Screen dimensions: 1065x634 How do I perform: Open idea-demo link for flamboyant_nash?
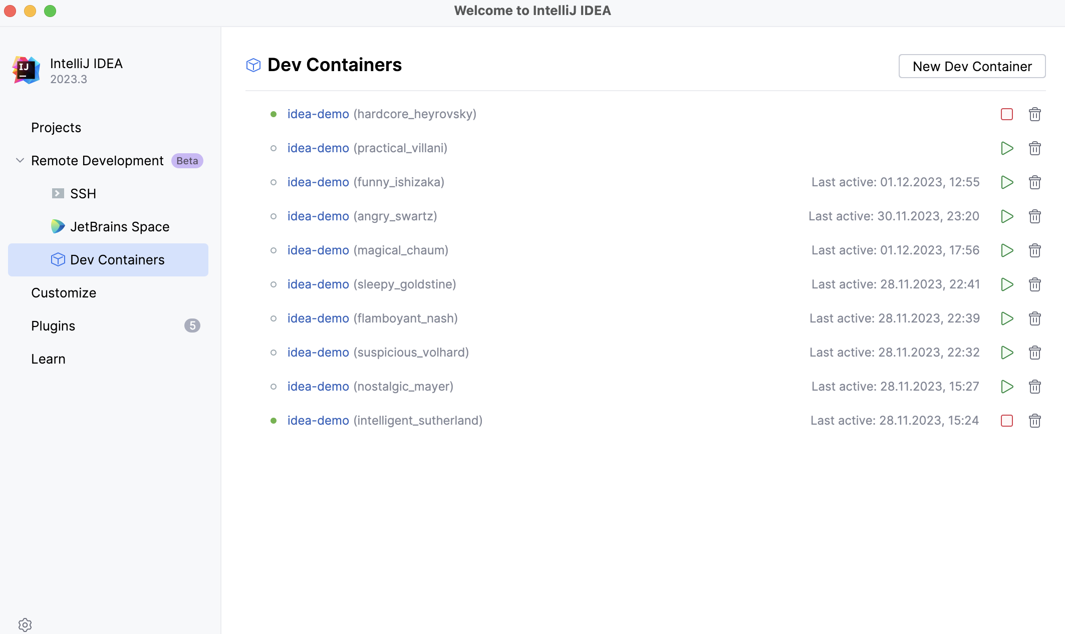coord(318,319)
